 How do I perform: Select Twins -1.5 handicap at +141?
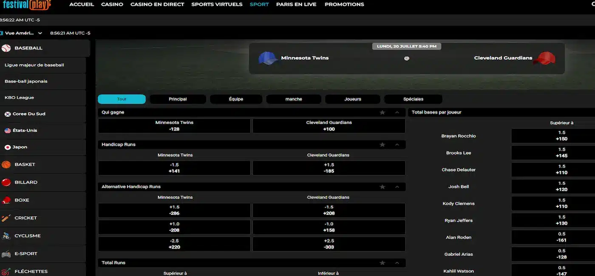174,168
